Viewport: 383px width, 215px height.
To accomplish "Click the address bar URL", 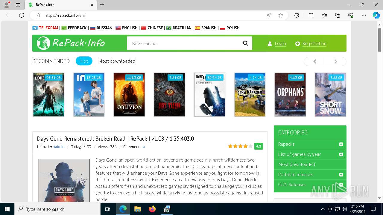I will [65, 15].
